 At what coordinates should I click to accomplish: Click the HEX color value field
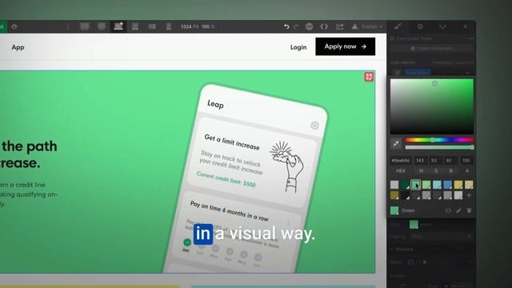401,161
